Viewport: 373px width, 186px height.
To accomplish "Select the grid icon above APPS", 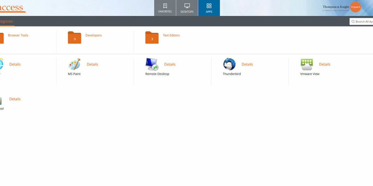I will [x=209, y=5].
